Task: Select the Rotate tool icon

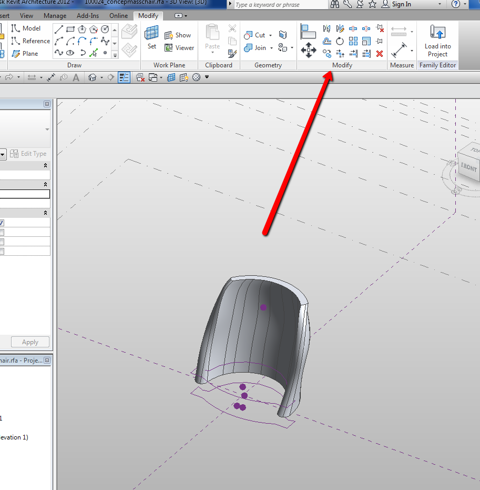Action: point(340,41)
